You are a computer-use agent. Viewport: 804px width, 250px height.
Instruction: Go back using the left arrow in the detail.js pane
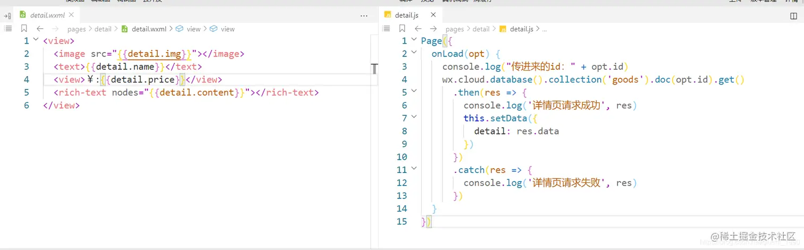point(418,29)
